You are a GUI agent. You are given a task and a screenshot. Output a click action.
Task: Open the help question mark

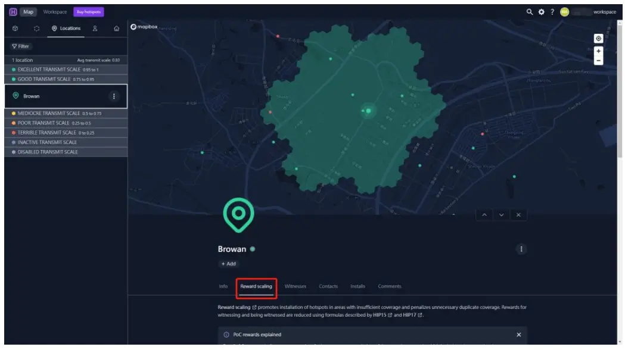tap(552, 12)
